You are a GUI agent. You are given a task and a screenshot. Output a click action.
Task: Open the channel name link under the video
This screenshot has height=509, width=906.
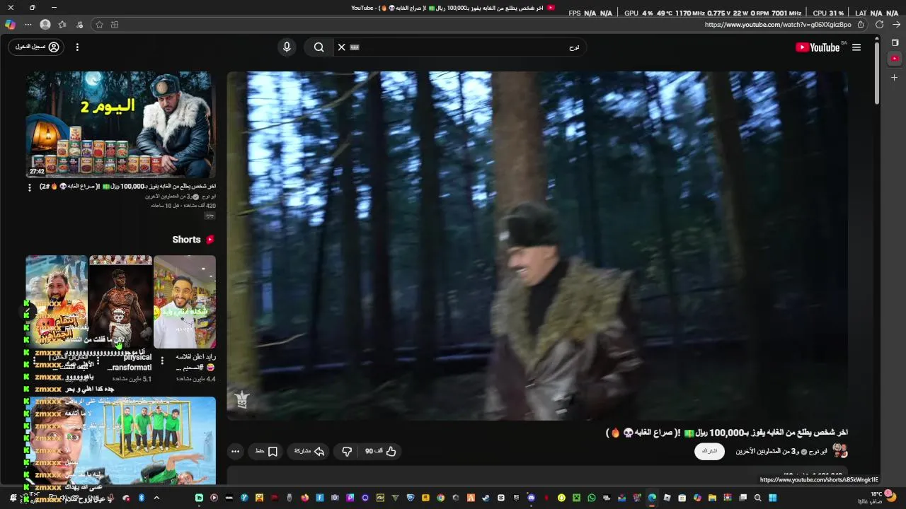point(781,451)
